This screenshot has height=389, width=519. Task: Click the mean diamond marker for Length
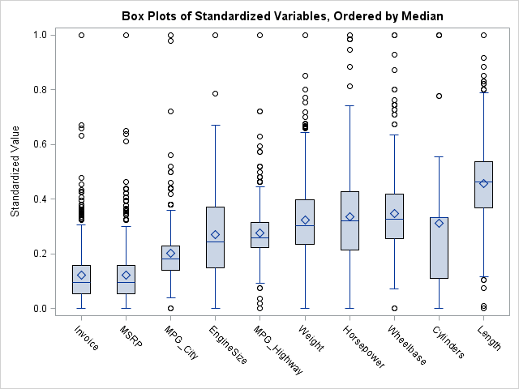click(483, 183)
